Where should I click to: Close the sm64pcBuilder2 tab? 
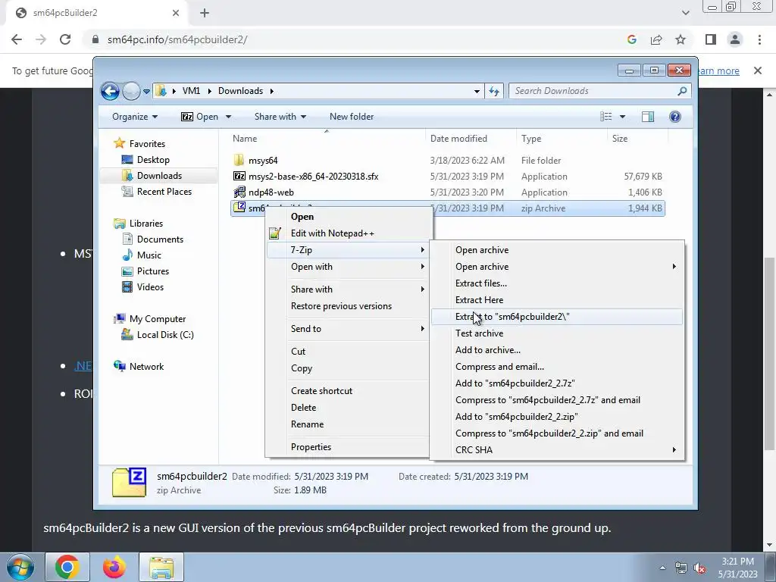point(176,14)
